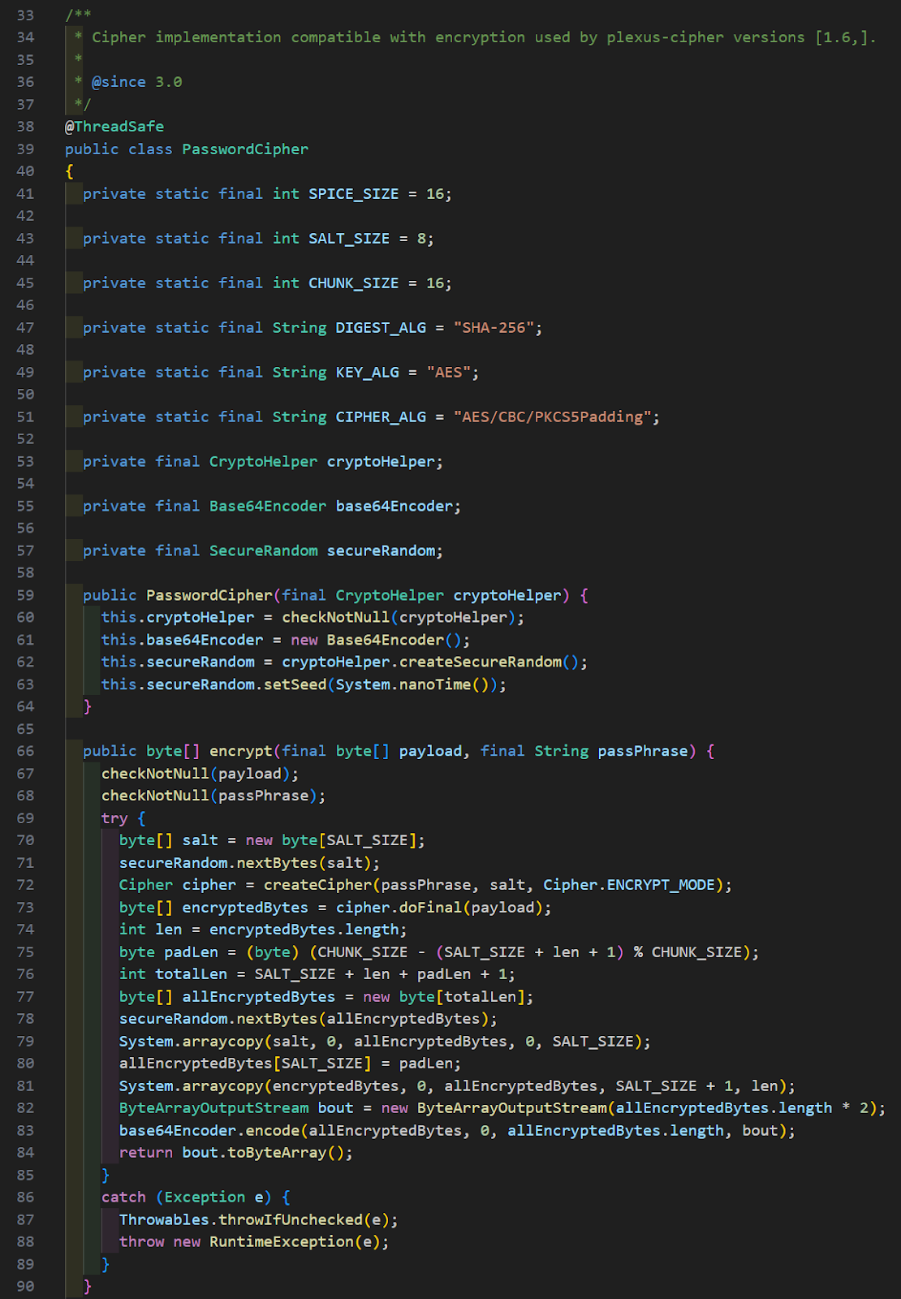901x1299 pixels.
Task: Click createSecureRandom call on line 62
Action: (x=480, y=662)
